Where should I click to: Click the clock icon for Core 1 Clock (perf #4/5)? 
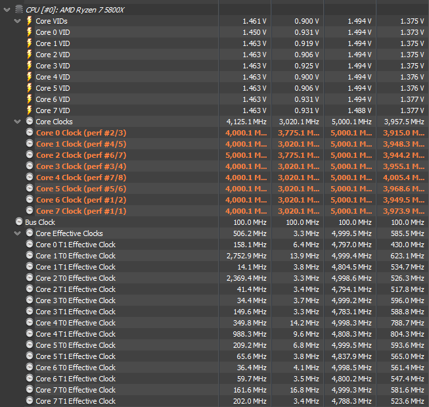coord(30,143)
